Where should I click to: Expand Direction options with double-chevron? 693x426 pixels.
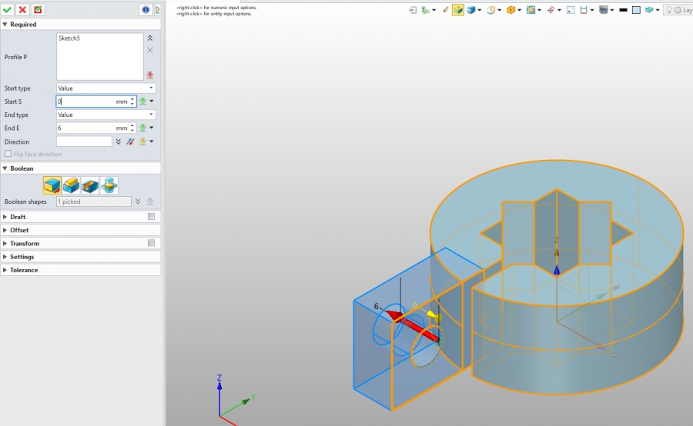pyautogui.click(x=119, y=141)
